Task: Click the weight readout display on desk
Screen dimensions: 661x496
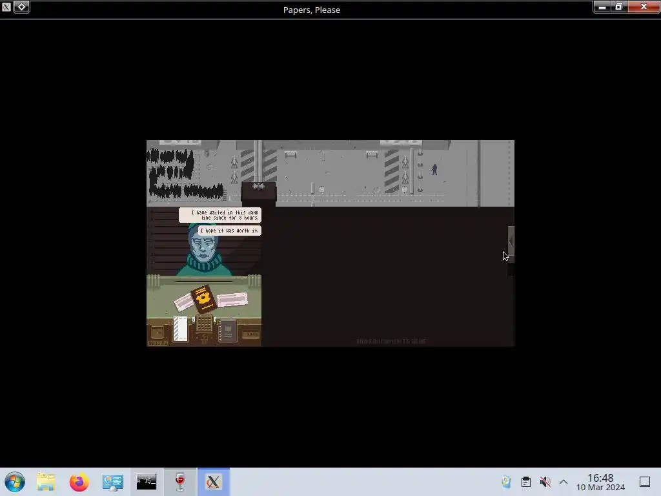Action: click(251, 335)
